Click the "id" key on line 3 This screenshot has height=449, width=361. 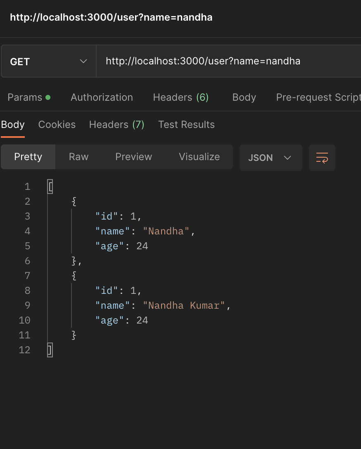click(x=107, y=217)
